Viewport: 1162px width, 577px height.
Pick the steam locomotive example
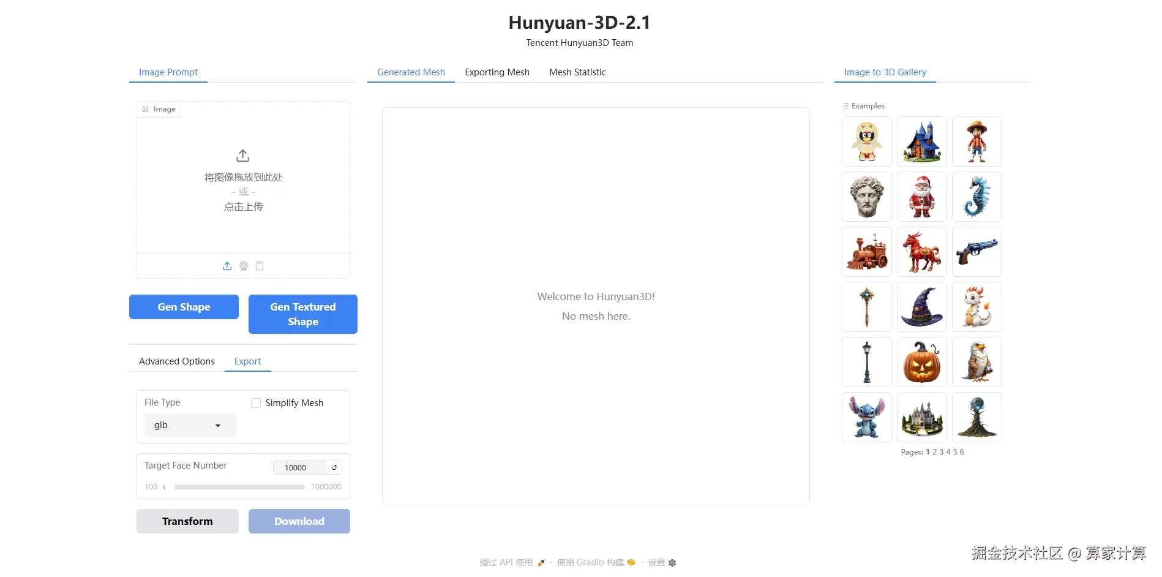click(x=867, y=252)
